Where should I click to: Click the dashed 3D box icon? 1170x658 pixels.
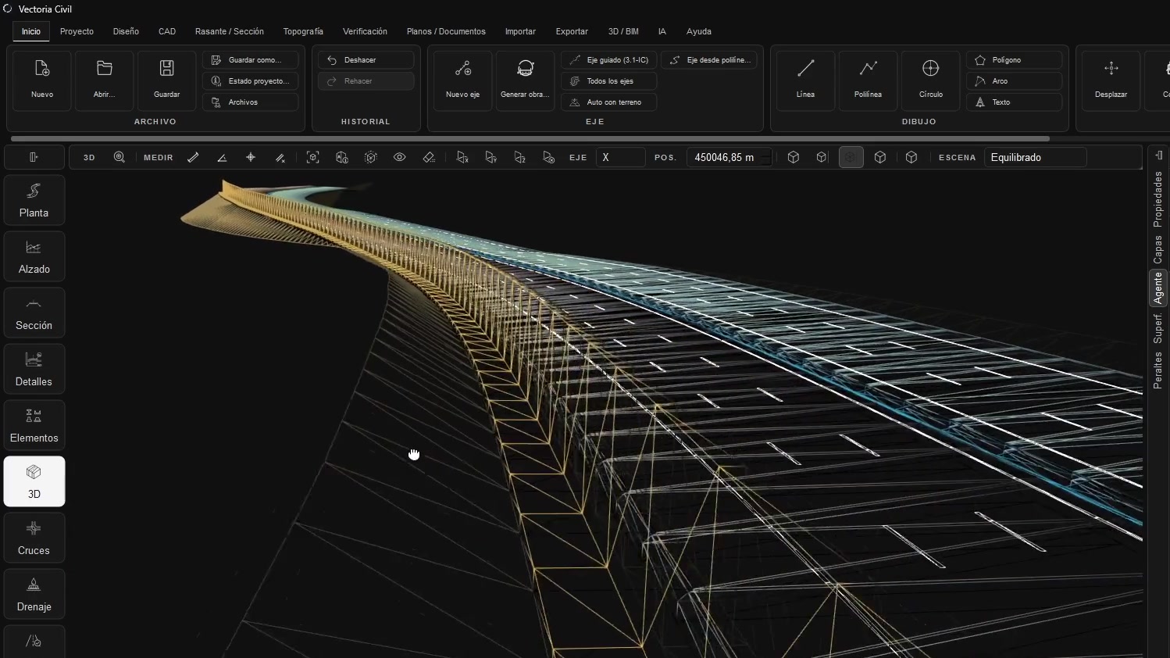pyautogui.click(x=371, y=157)
